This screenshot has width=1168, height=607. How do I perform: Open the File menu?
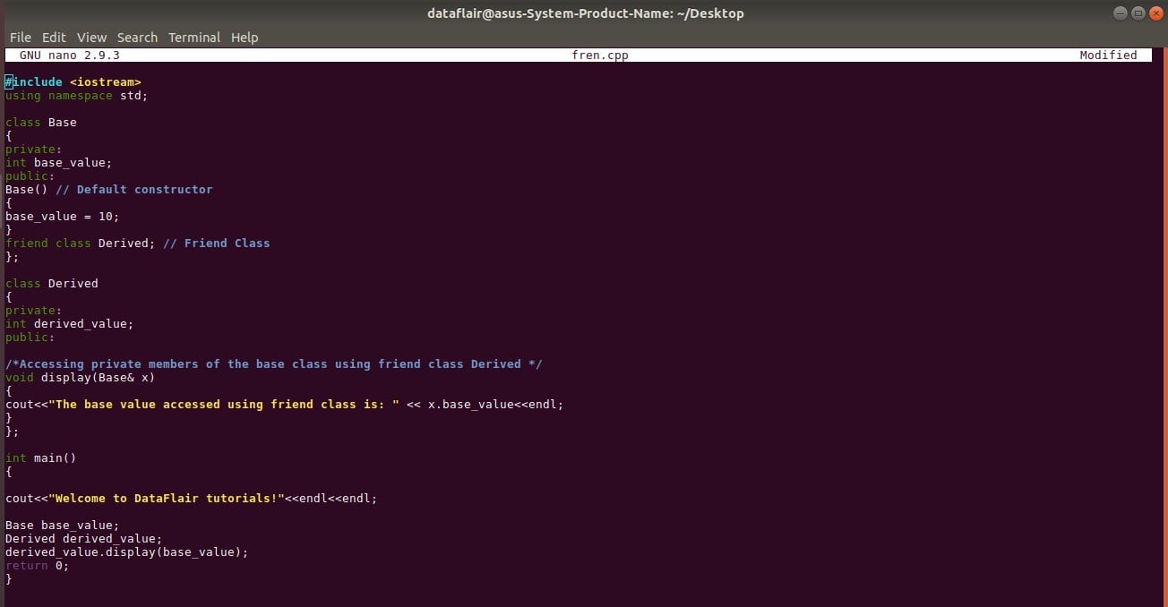(20, 37)
